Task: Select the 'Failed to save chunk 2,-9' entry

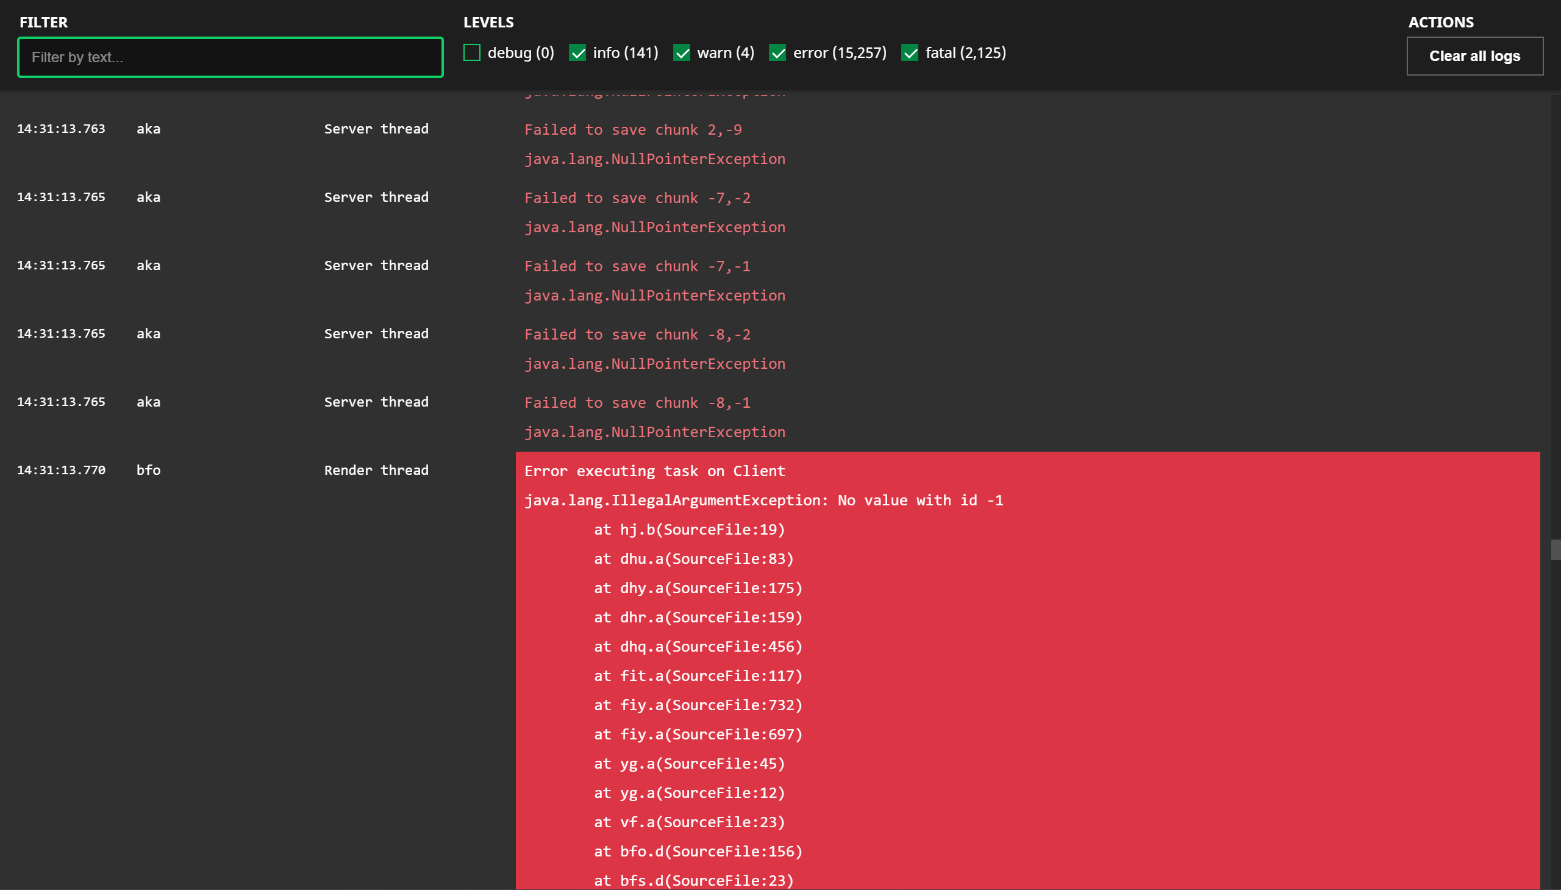Action: point(633,130)
